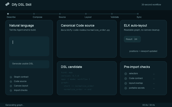Click the DSL candidate heading
The height and width of the screenshot is (107, 172).
click(71, 67)
